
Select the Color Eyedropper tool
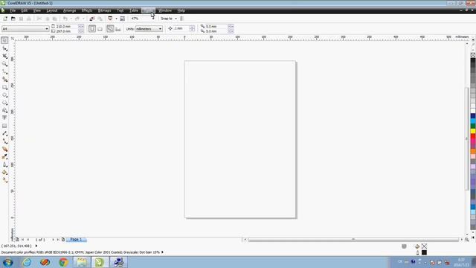pos(4,157)
